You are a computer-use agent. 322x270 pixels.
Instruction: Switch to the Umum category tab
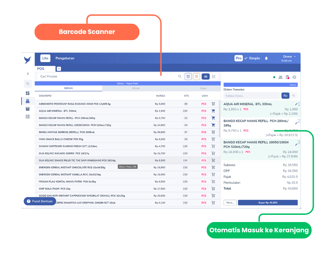click(136, 88)
